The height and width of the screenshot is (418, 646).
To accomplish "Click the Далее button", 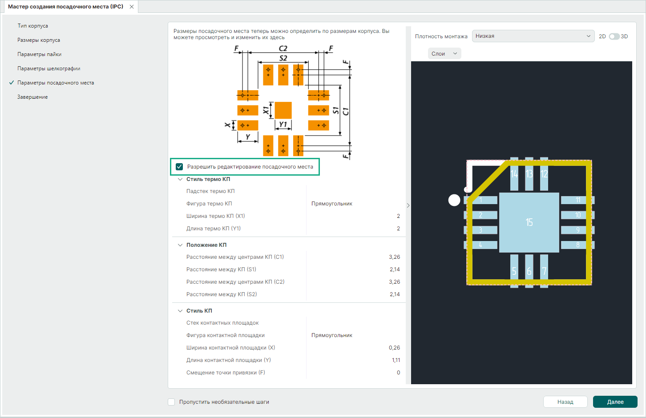I will click(x=615, y=402).
